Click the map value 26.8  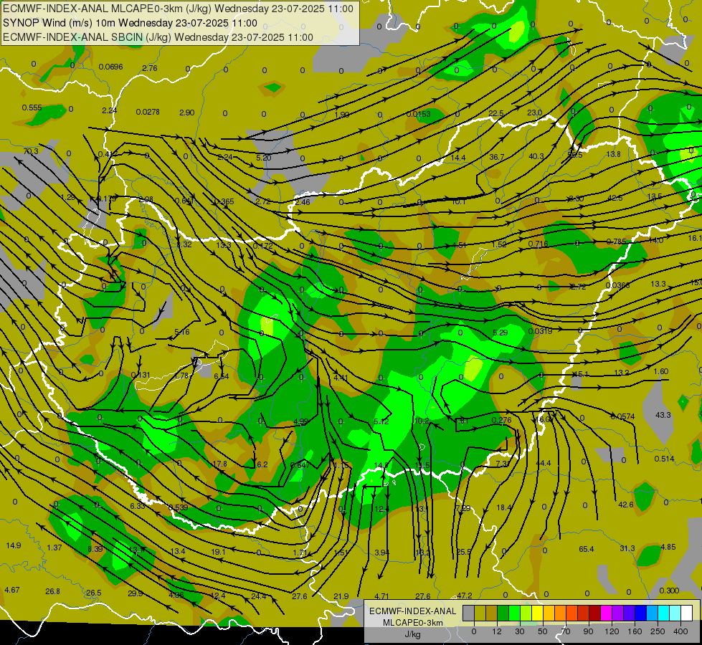(52, 591)
